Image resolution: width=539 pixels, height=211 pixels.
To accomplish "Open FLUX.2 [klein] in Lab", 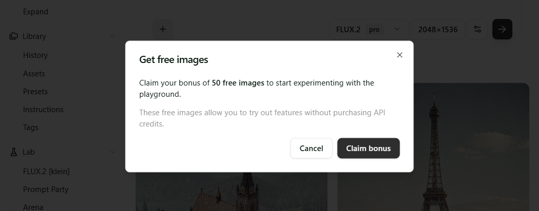I will 46,171.
